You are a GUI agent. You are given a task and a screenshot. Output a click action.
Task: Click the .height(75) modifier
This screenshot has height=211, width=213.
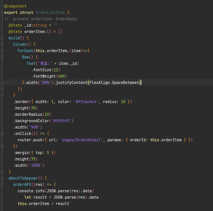coord(25,159)
